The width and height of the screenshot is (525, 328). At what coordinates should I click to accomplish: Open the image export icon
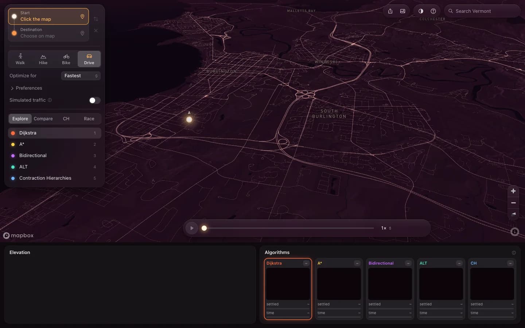tap(402, 11)
